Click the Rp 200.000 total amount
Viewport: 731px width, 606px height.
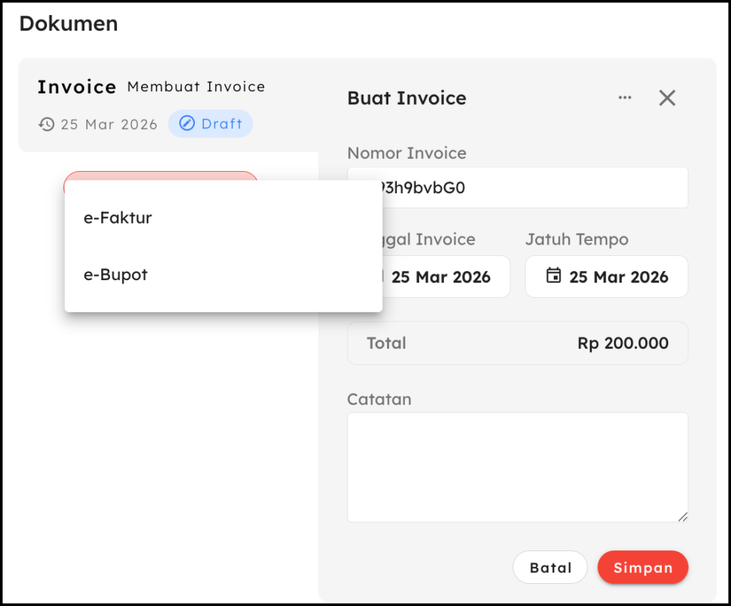622,343
